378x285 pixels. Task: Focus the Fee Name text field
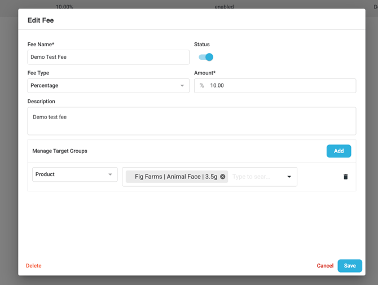coord(108,57)
